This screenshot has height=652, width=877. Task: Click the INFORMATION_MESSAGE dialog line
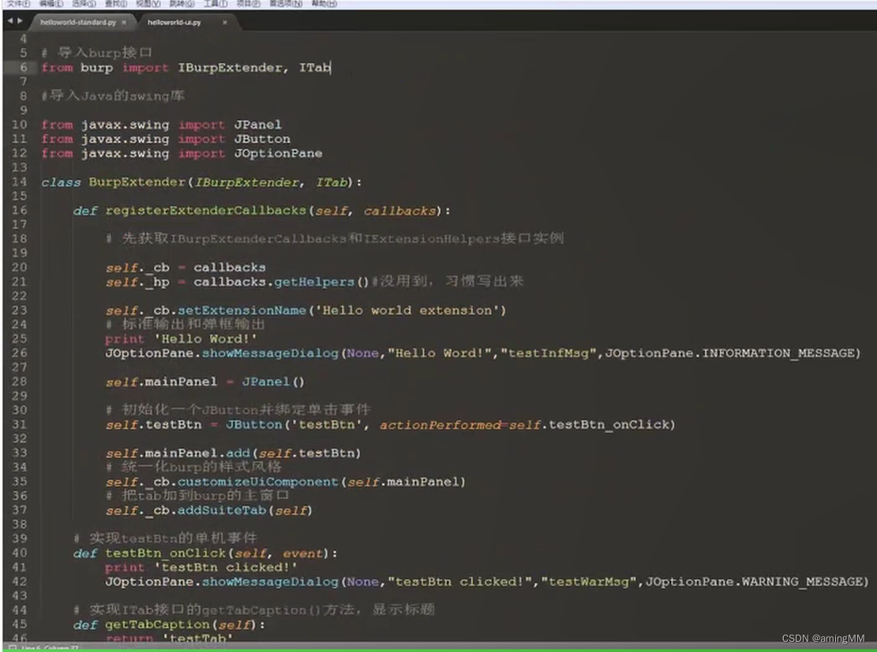[x=482, y=353]
